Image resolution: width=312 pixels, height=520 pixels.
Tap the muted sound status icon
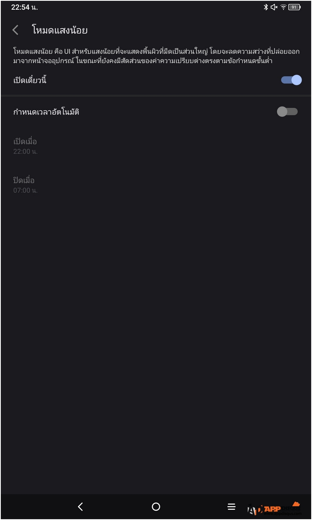point(274,7)
